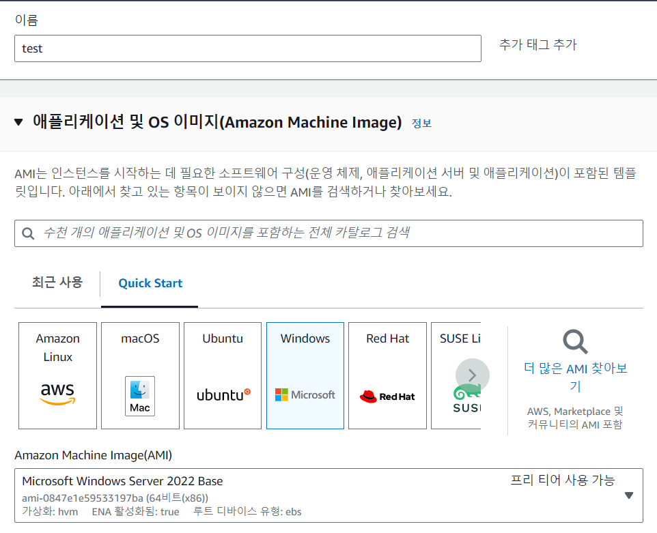The height and width of the screenshot is (533, 657).
Task: Open 더 많은 AMI 찾아보기 link
Action: (x=575, y=377)
